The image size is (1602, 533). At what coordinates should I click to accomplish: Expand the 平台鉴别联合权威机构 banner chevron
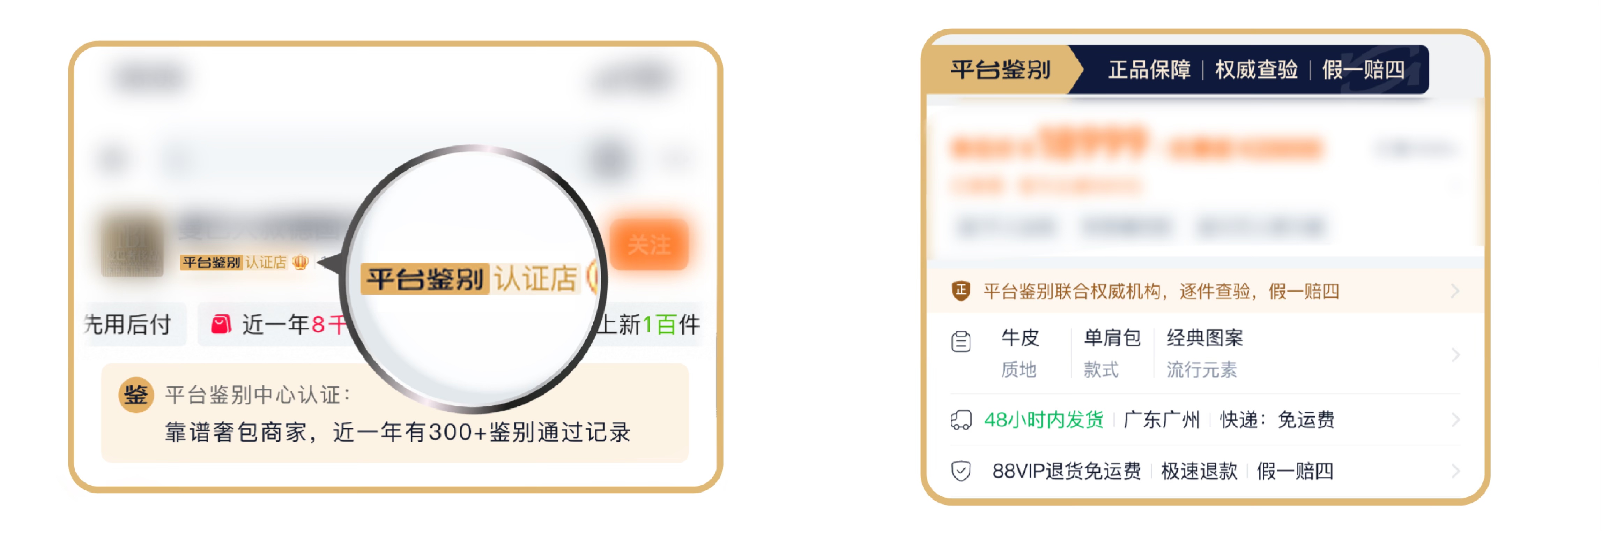(x=1455, y=291)
